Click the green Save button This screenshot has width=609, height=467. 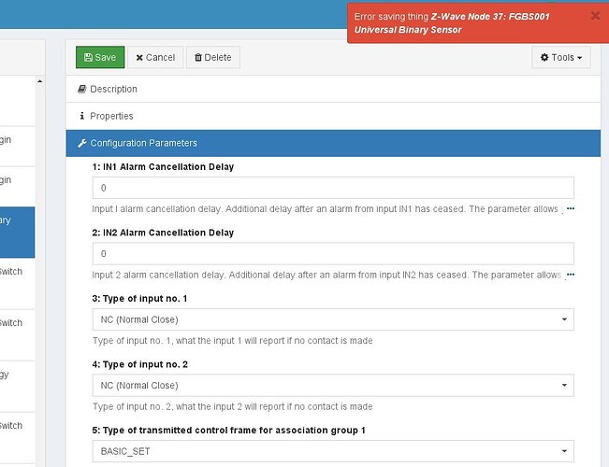click(x=99, y=57)
